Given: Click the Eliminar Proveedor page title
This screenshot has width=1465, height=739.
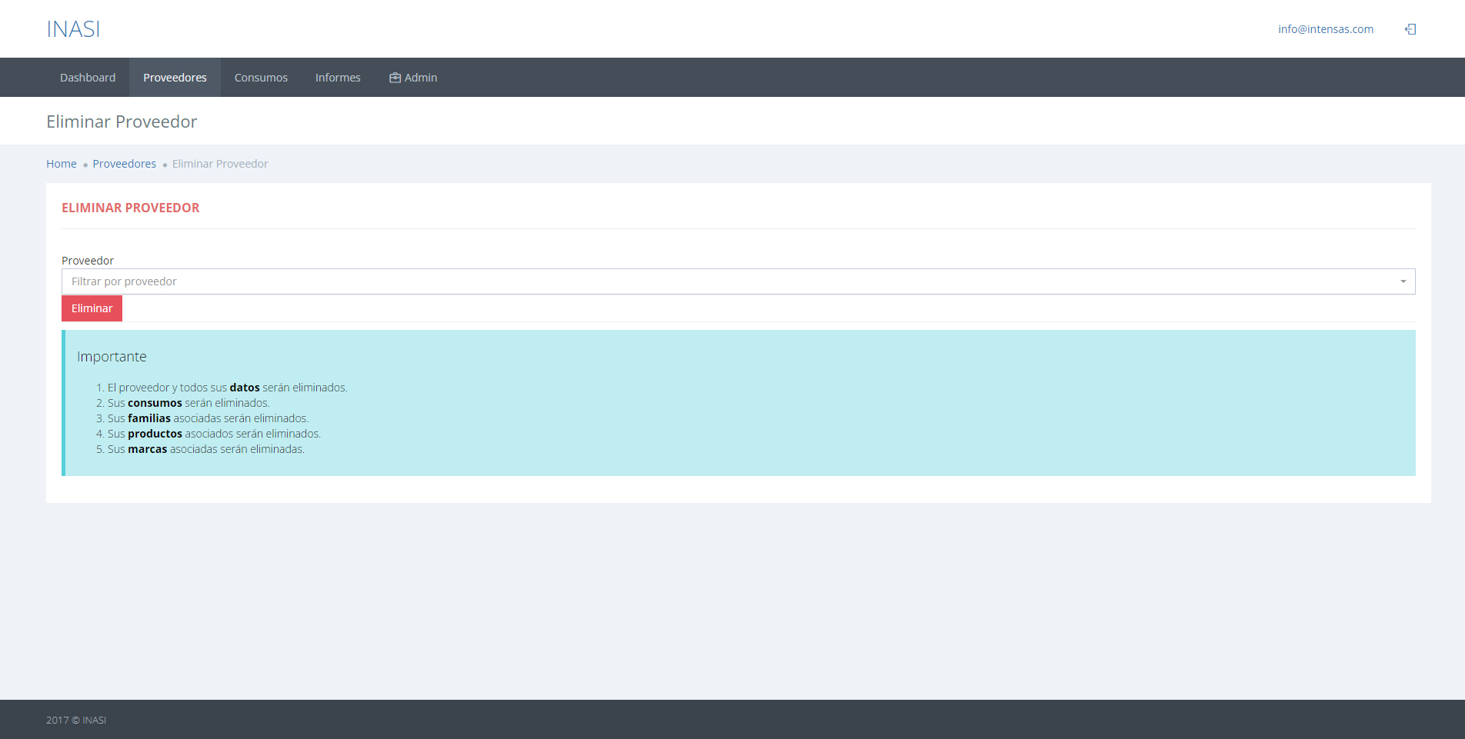Looking at the screenshot, I should (x=122, y=122).
